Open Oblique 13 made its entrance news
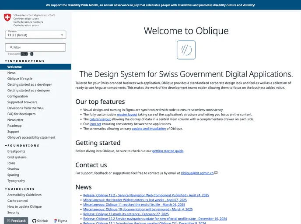Screen dimensions: 301x224 pos(126,214)
